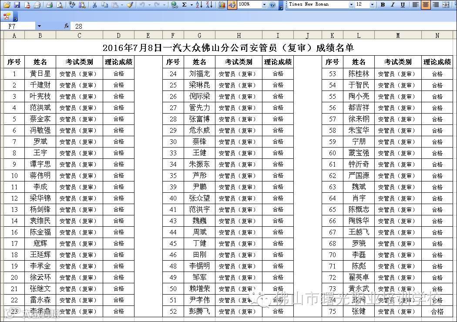Expand the AutoSum functions arrow
Image resolution: width=457 pixels, height=322 pixels.
[192, 5]
